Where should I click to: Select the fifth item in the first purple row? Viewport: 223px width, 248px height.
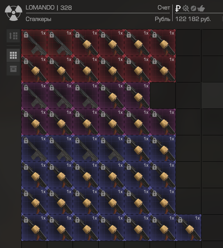137,95
